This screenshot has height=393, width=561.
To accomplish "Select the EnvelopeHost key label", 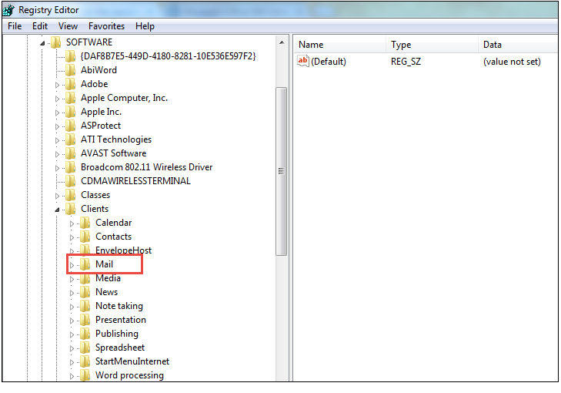I will (x=123, y=250).
